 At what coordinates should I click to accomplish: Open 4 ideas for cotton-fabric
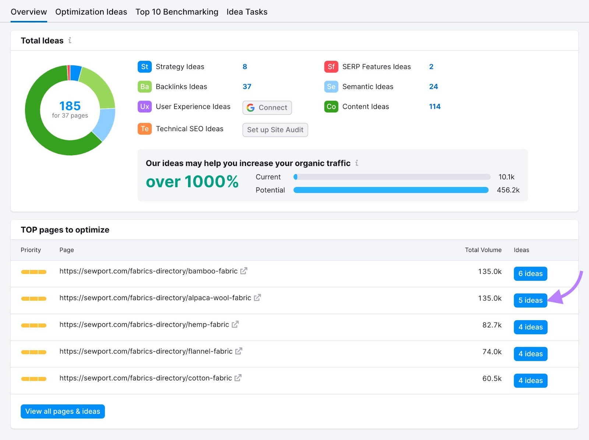[x=530, y=381]
